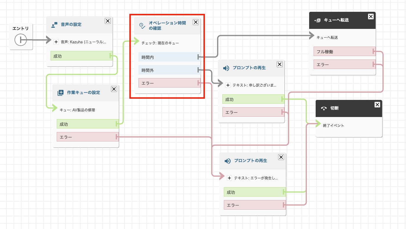Click text チェック: 現在のキュー
406x229 pixels.
pos(160,43)
